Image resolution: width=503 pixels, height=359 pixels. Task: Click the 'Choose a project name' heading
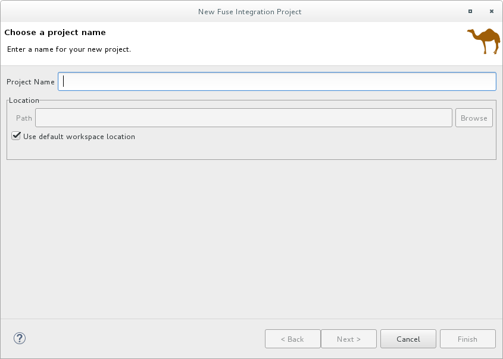click(x=55, y=32)
